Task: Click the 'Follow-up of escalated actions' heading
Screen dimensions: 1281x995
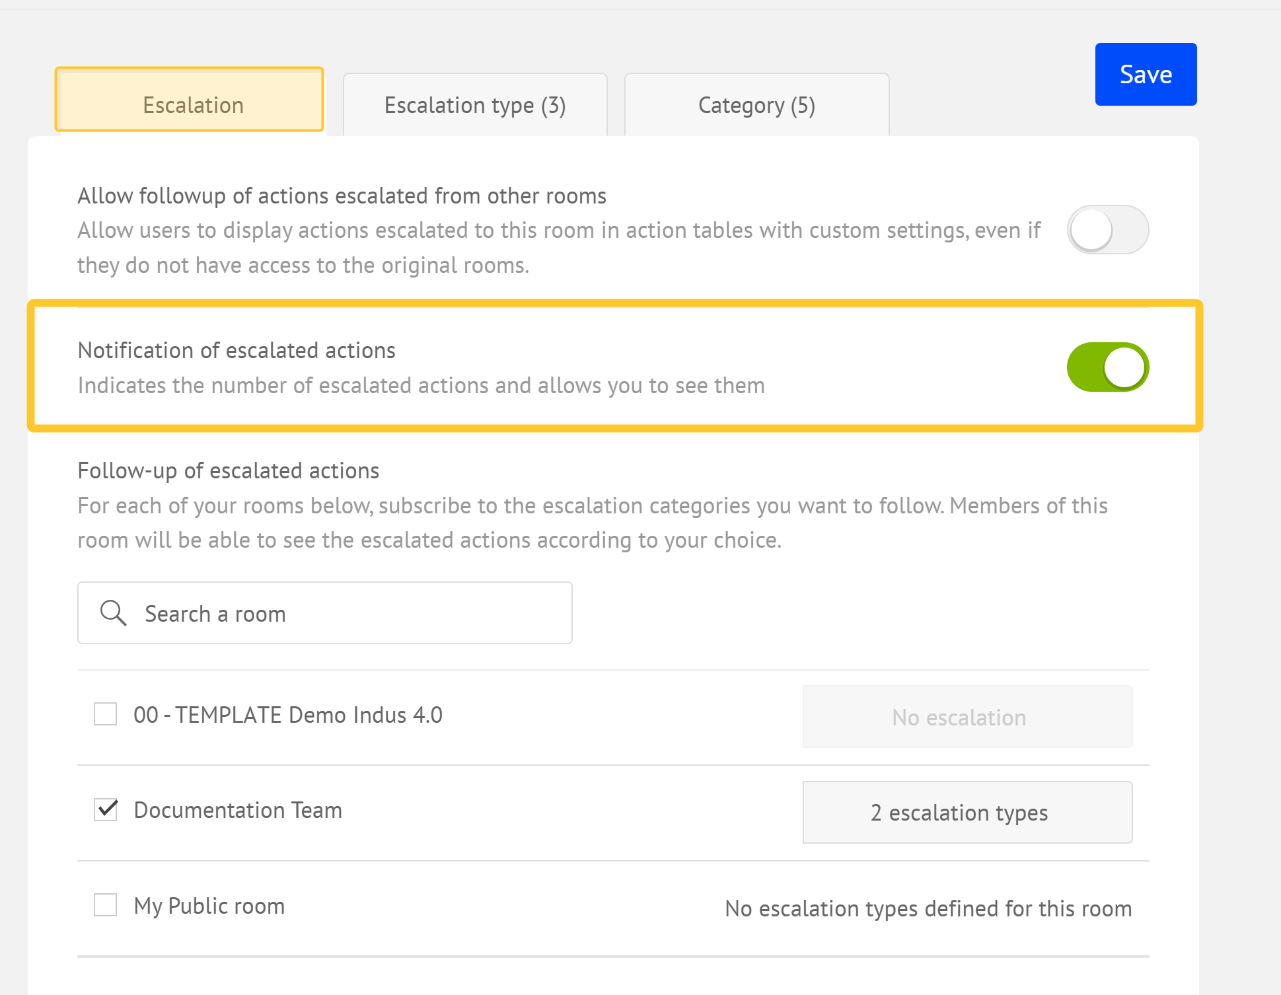Action: 229,470
